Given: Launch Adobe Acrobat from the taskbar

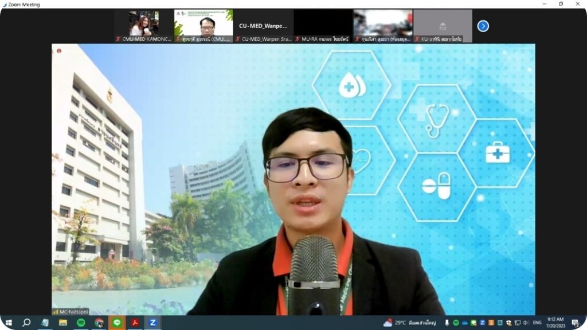Looking at the screenshot, I should click(135, 323).
